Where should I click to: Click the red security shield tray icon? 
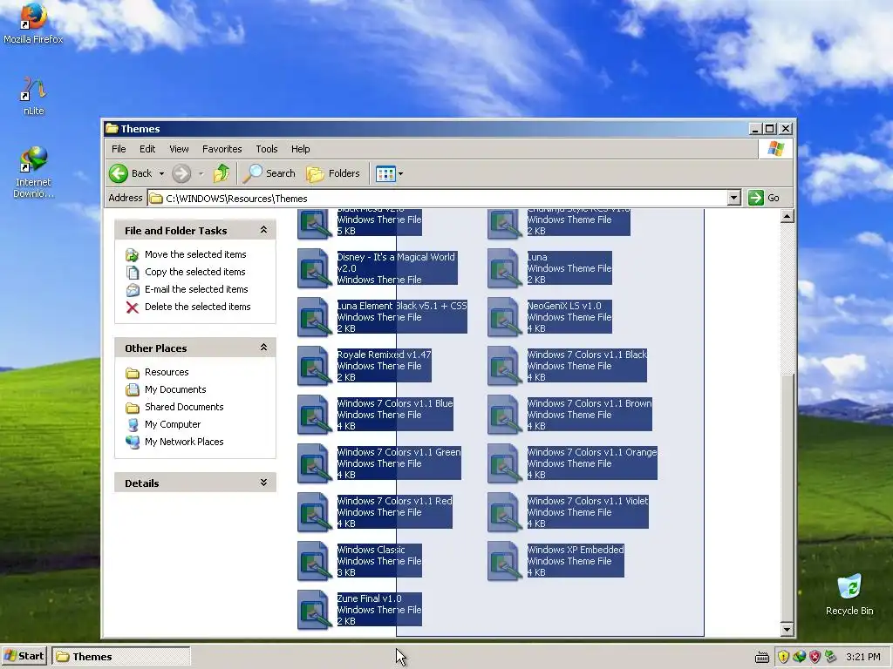[x=815, y=657]
